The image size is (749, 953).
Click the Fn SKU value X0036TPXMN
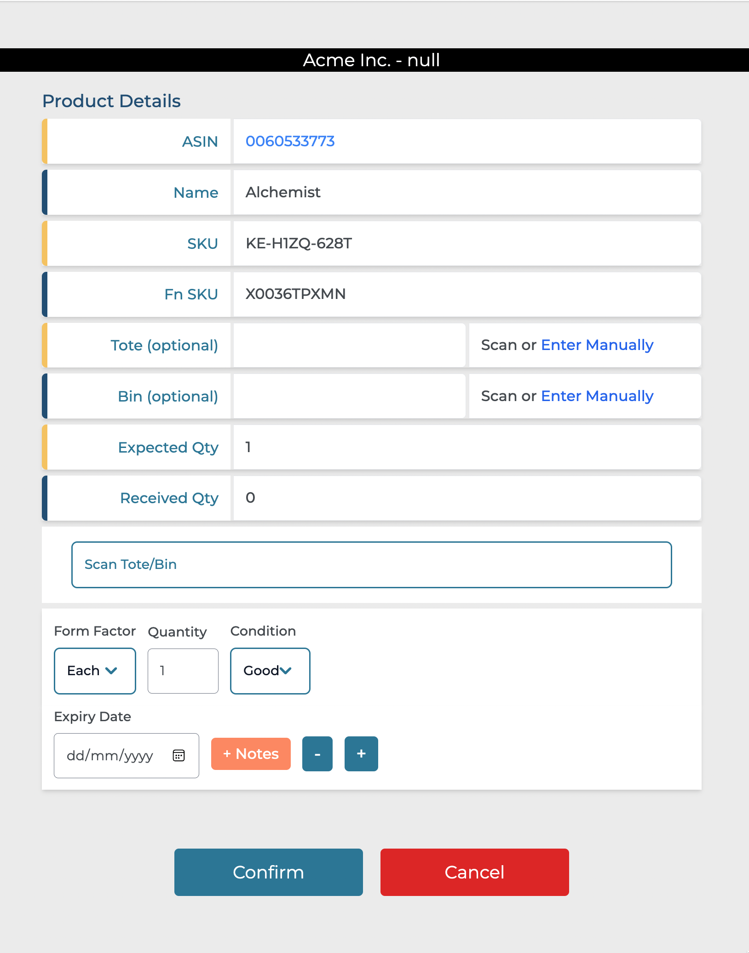(295, 294)
